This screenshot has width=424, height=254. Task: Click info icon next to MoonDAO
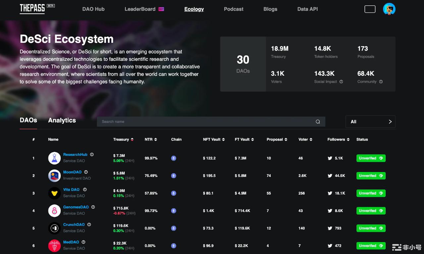(86, 172)
